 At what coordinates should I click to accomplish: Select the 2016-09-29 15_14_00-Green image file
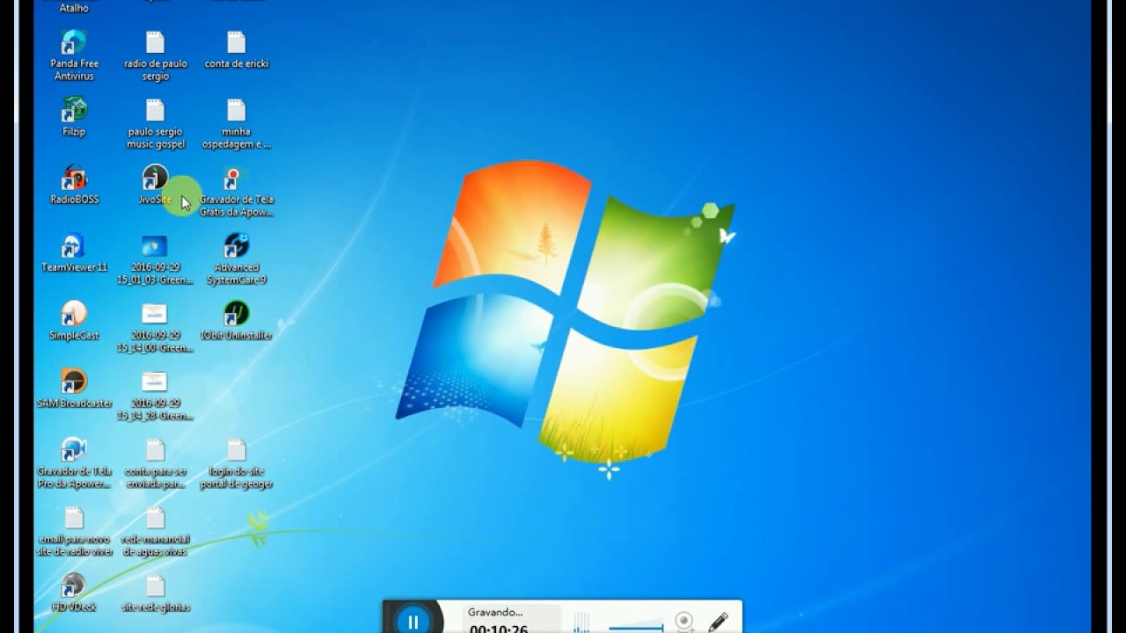pos(155,327)
